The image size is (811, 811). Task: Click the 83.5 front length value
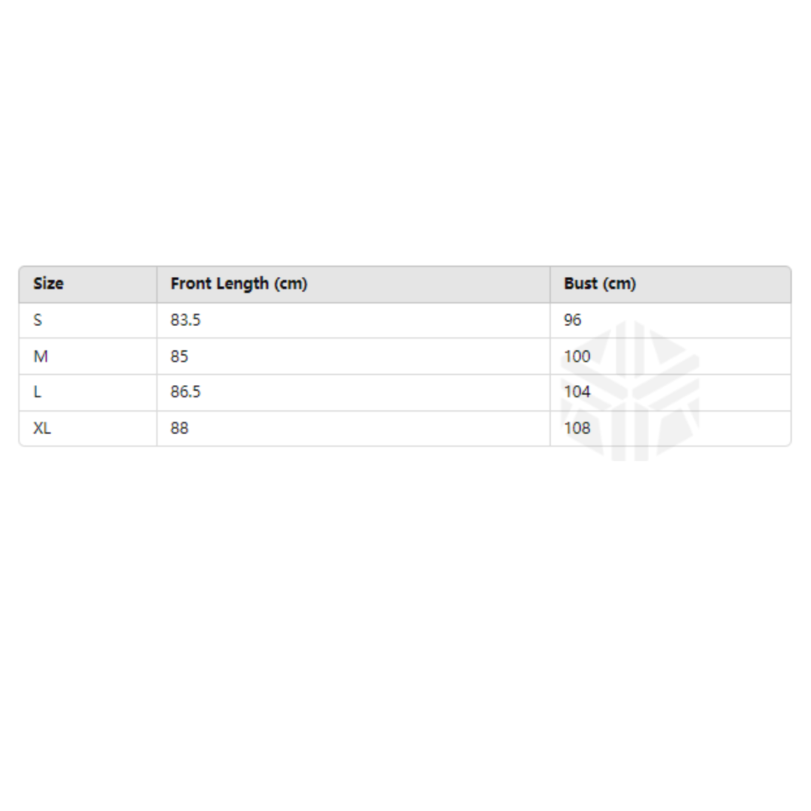point(185,321)
